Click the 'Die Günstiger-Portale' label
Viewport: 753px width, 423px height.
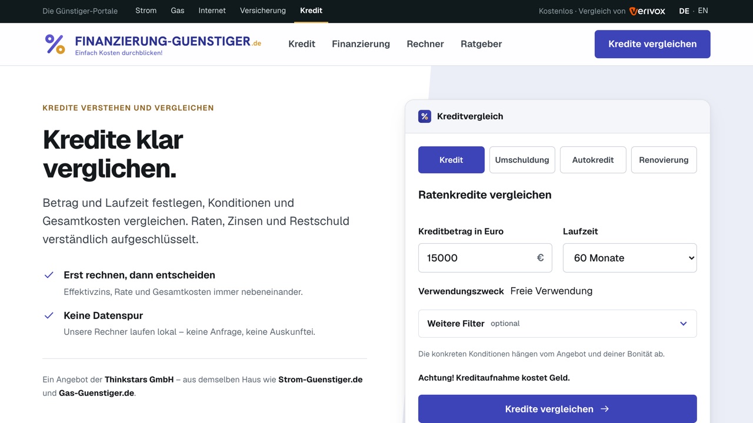(x=80, y=11)
